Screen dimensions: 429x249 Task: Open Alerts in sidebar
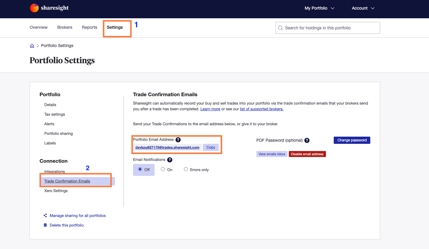click(49, 124)
